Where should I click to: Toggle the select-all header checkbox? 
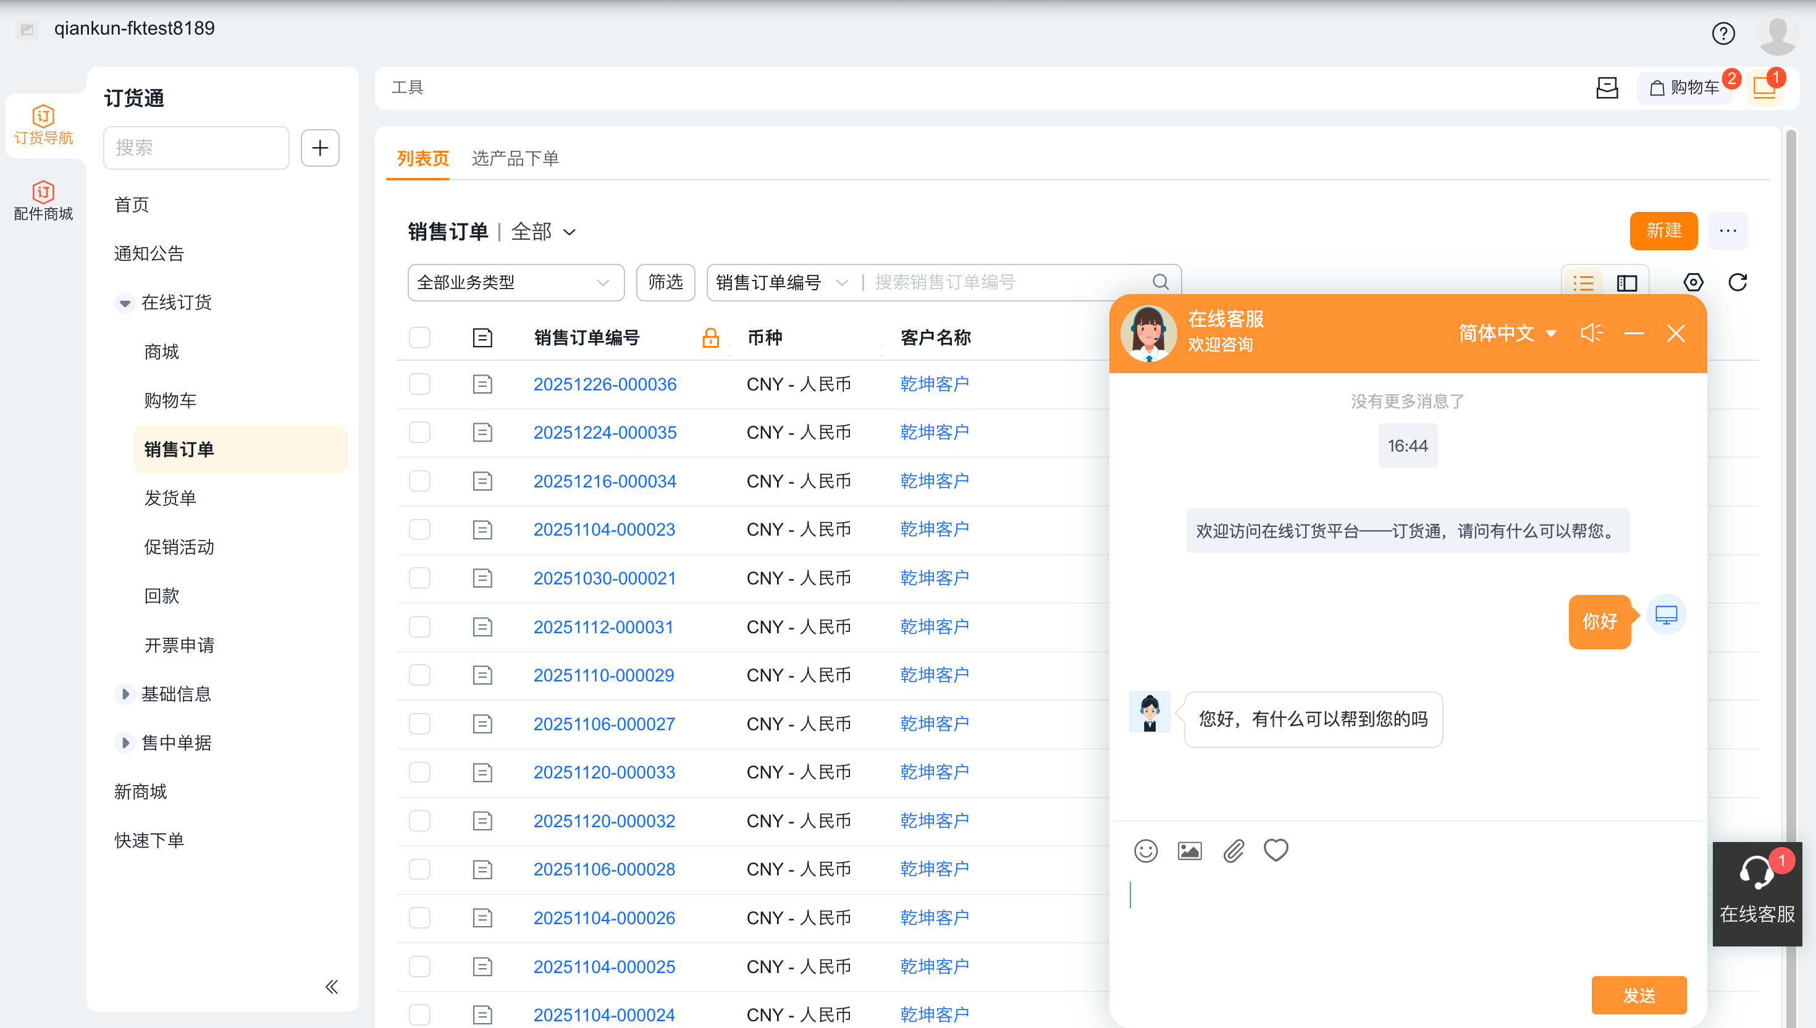click(x=420, y=337)
